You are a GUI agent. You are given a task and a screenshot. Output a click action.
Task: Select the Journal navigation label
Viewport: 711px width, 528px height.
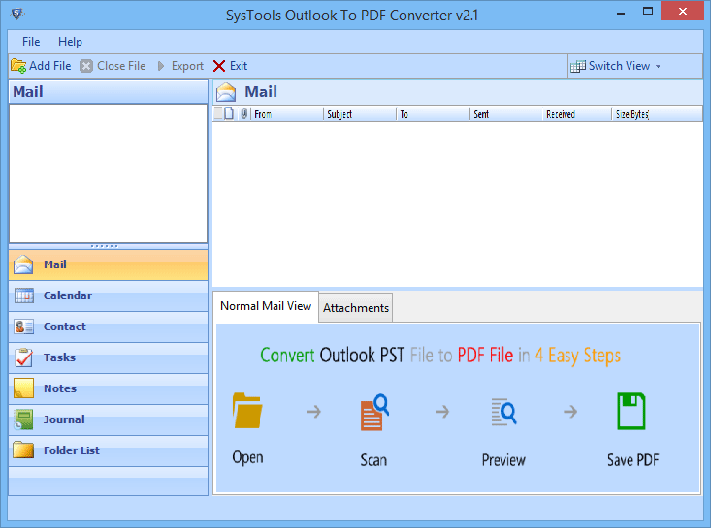coord(64,419)
